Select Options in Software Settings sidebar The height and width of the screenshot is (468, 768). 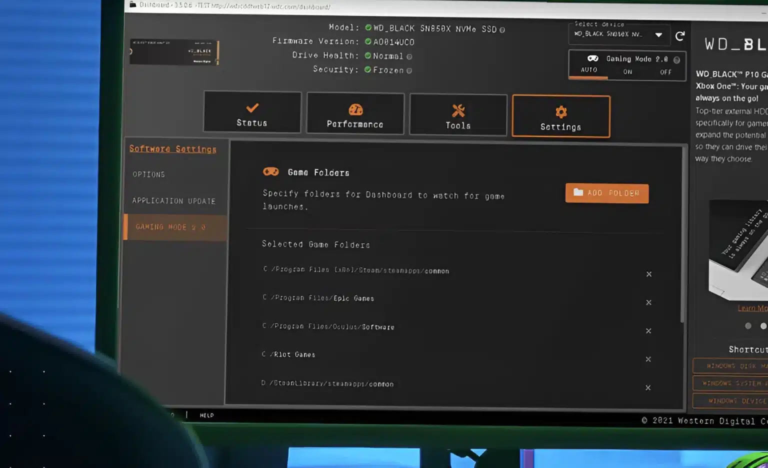[149, 174]
